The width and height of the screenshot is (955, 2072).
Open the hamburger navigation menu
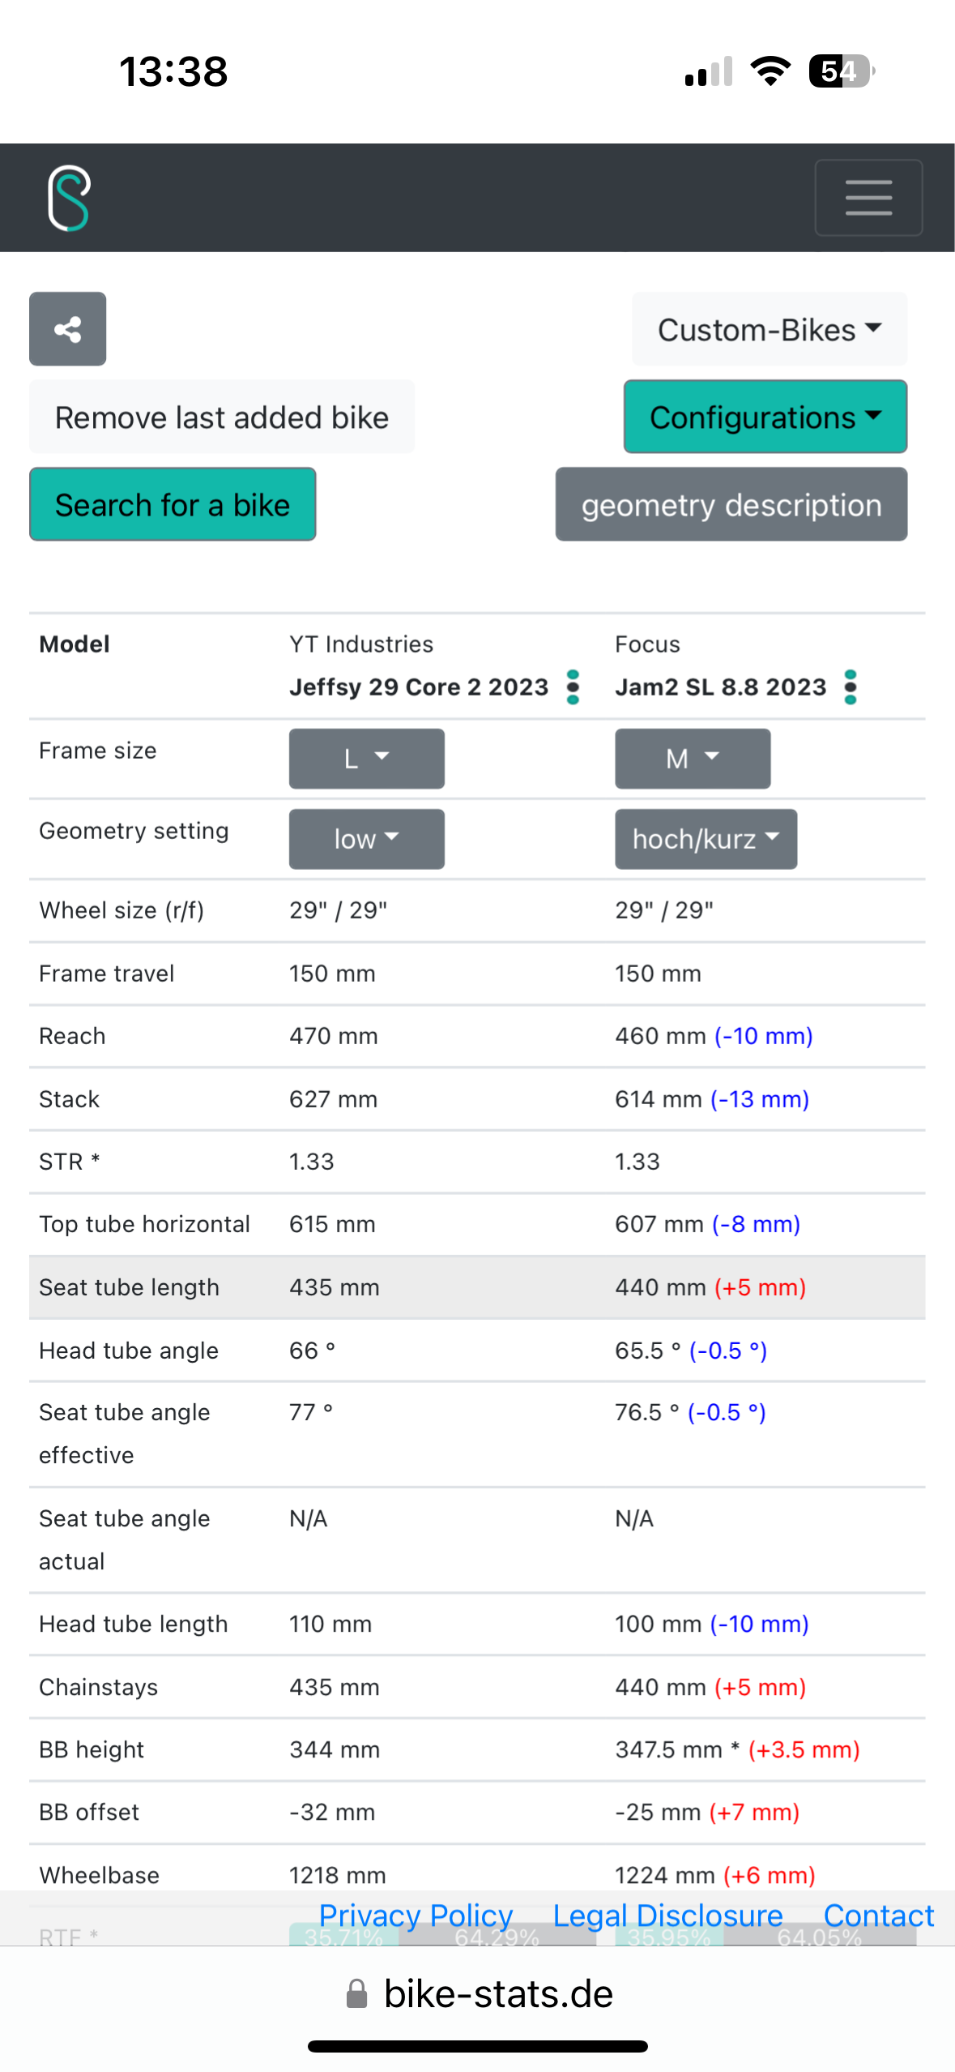click(x=868, y=198)
